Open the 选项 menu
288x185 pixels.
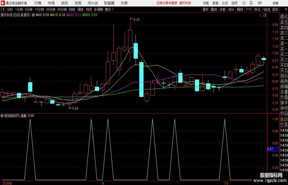234,3
